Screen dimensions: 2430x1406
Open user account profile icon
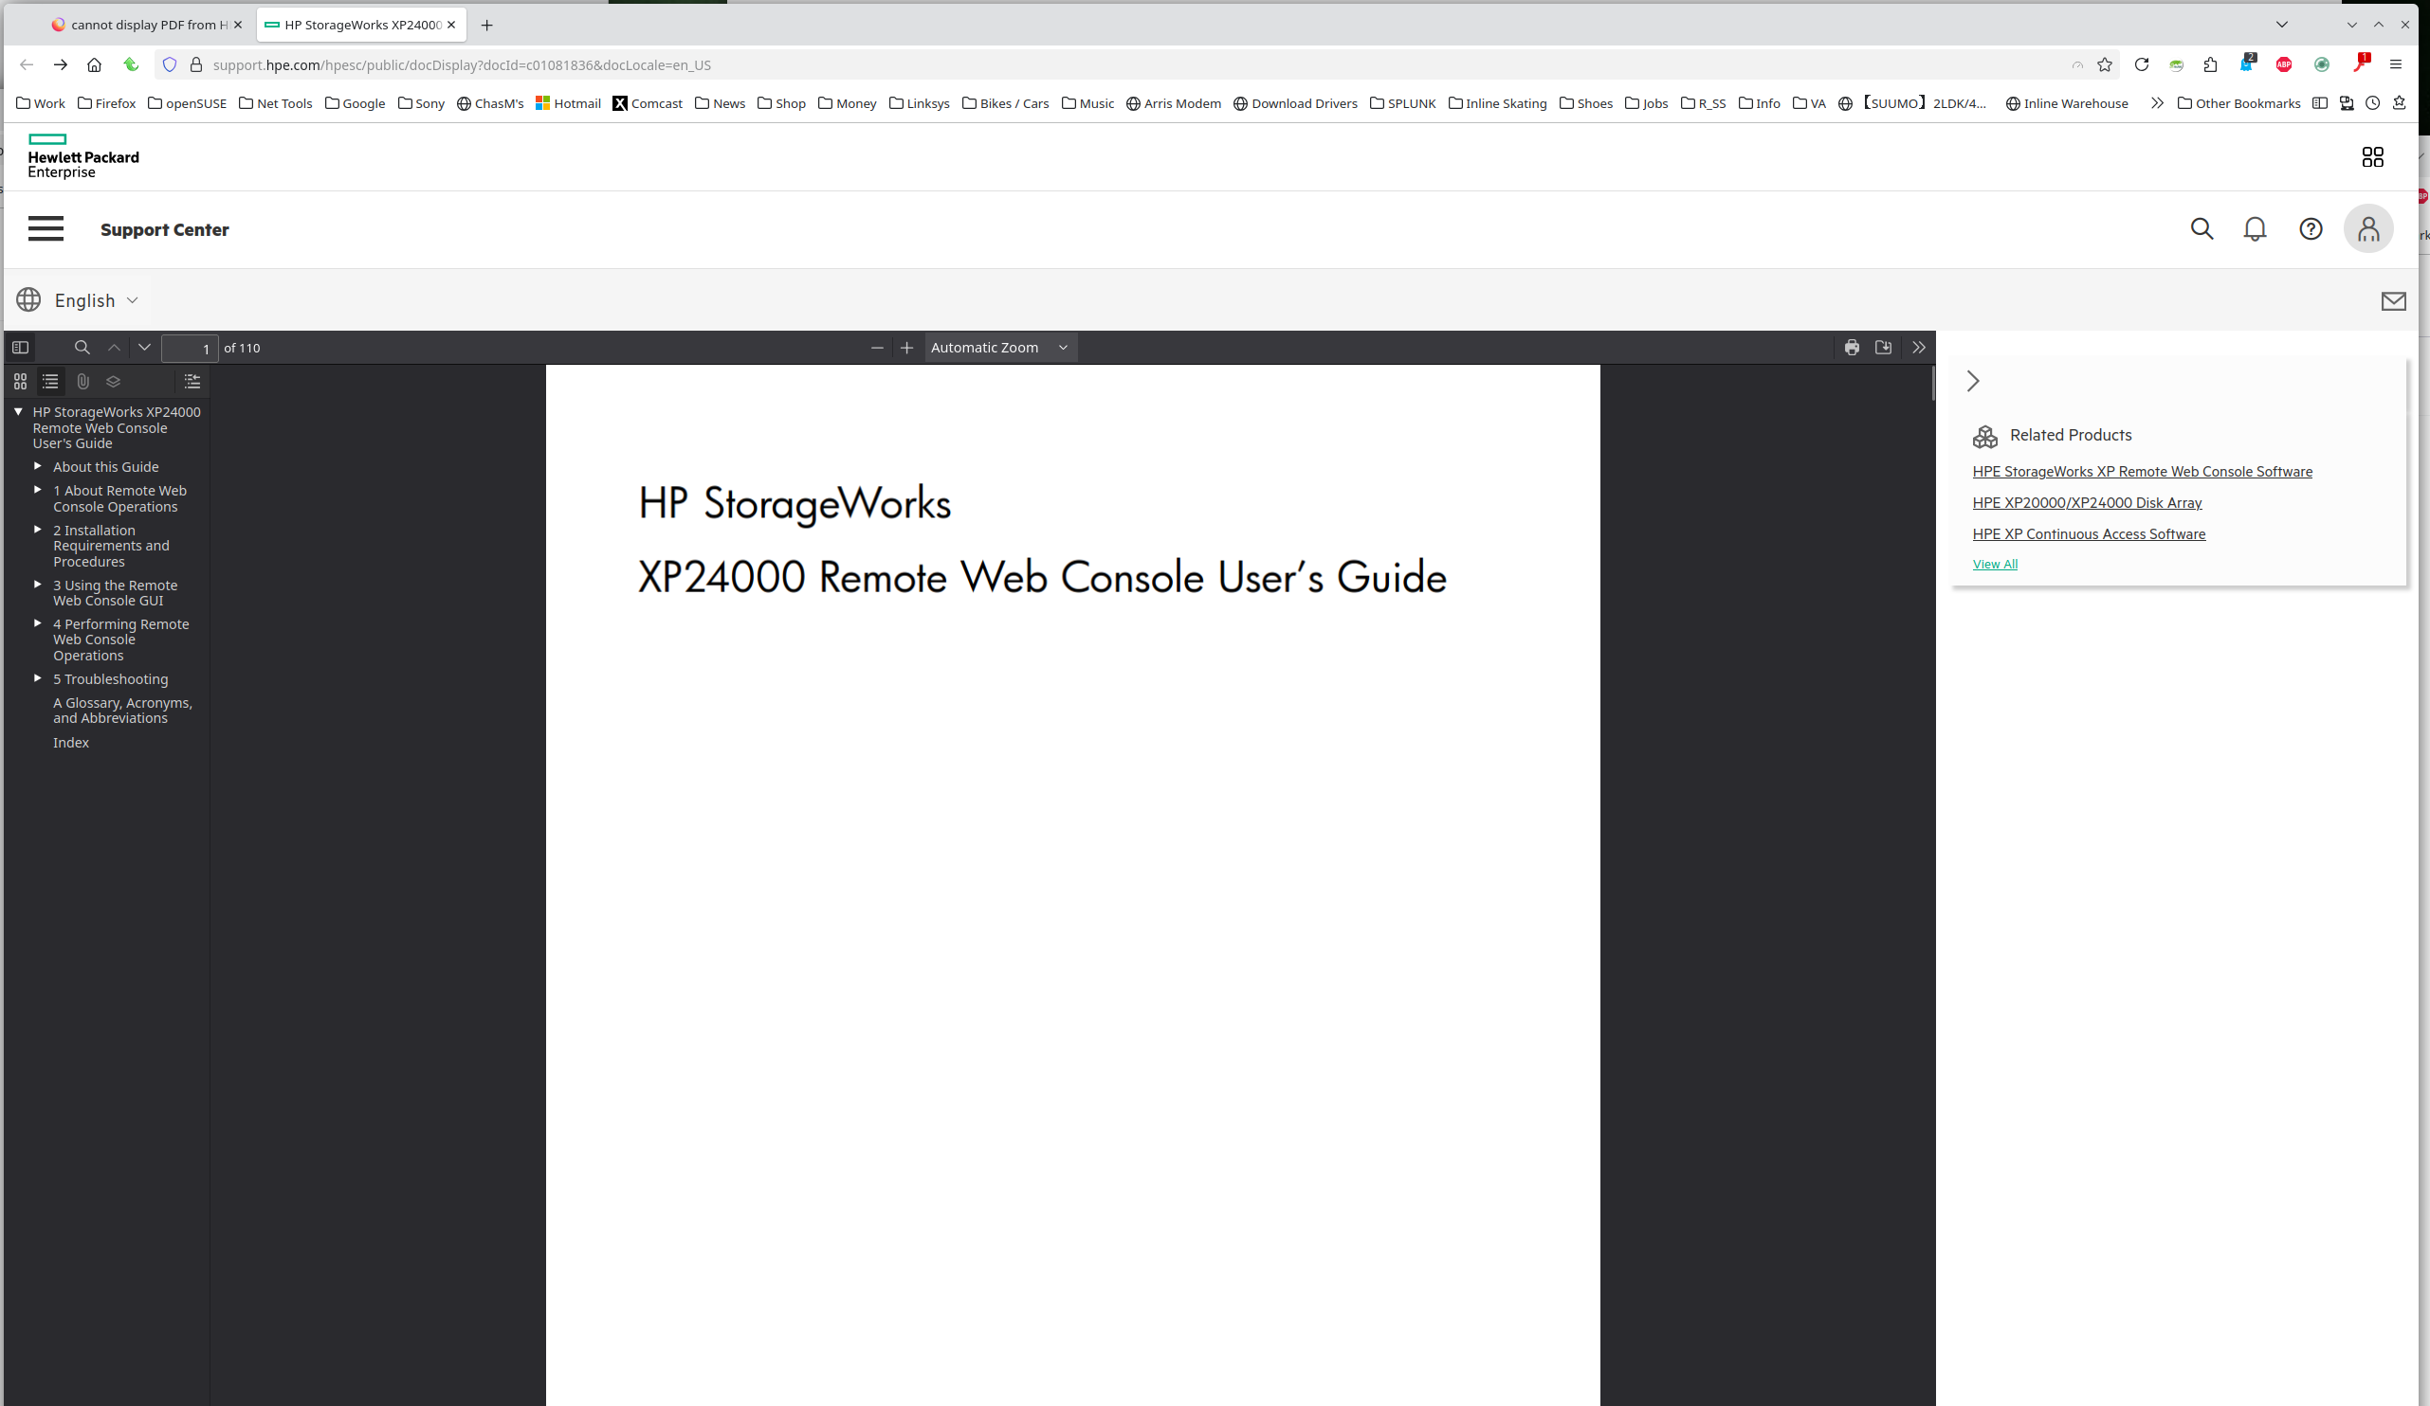click(x=2368, y=229)
